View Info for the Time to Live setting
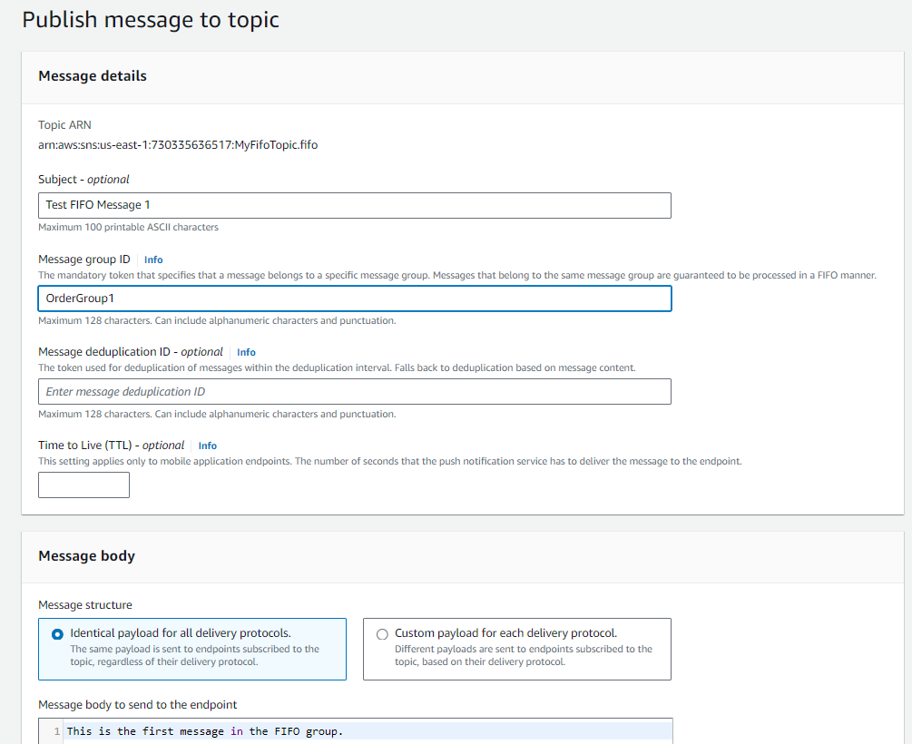This screenshot has width=912, height=744. (207, 445)
